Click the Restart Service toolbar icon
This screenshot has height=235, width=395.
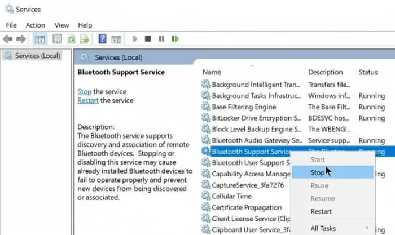coord(175,39)
